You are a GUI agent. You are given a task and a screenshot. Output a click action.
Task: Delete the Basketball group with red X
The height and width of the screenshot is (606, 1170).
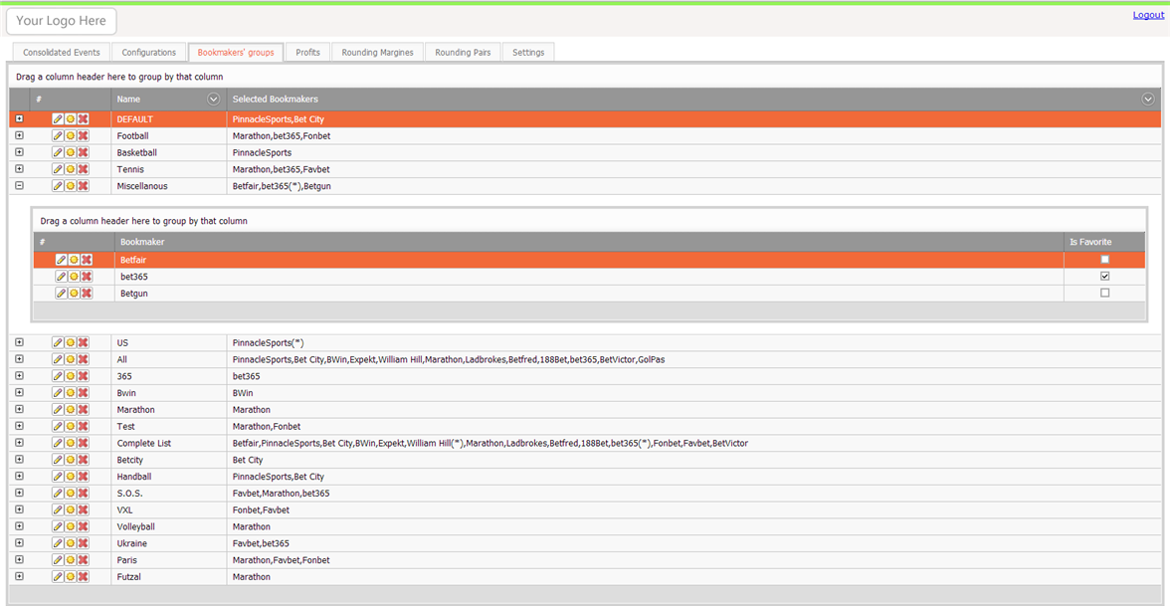[84, 153]
